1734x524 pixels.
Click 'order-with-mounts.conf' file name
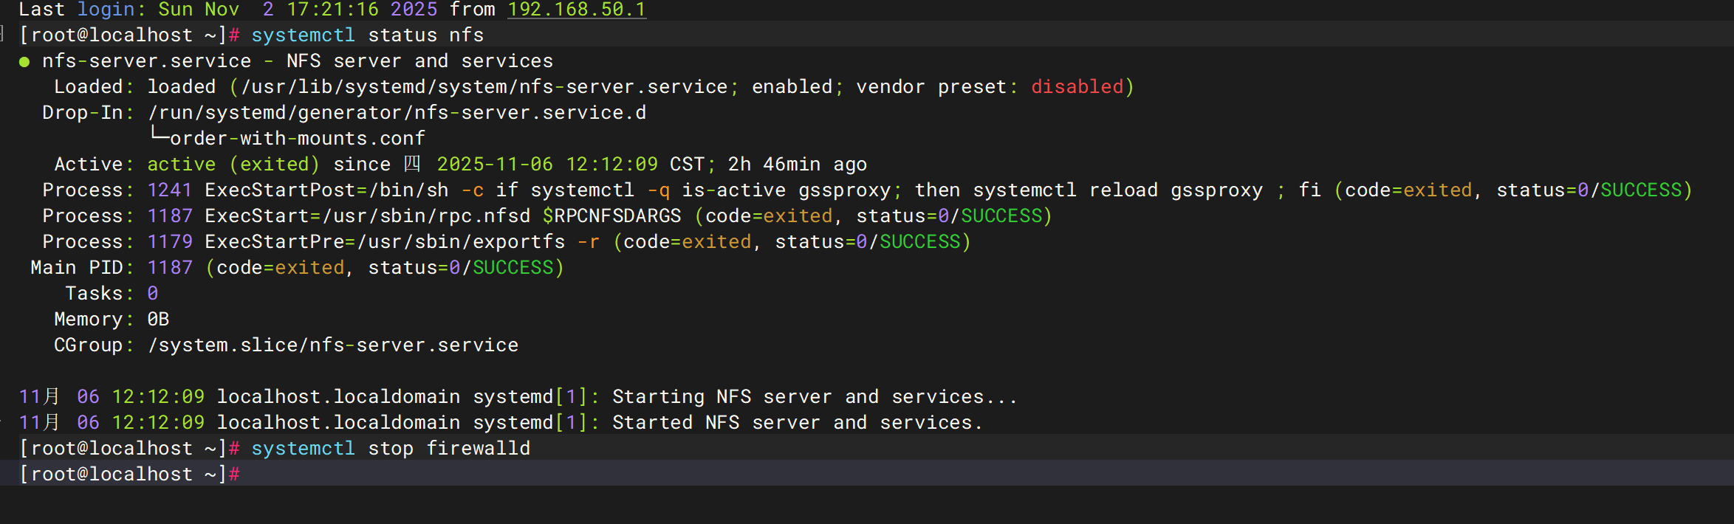pos(298,139)
